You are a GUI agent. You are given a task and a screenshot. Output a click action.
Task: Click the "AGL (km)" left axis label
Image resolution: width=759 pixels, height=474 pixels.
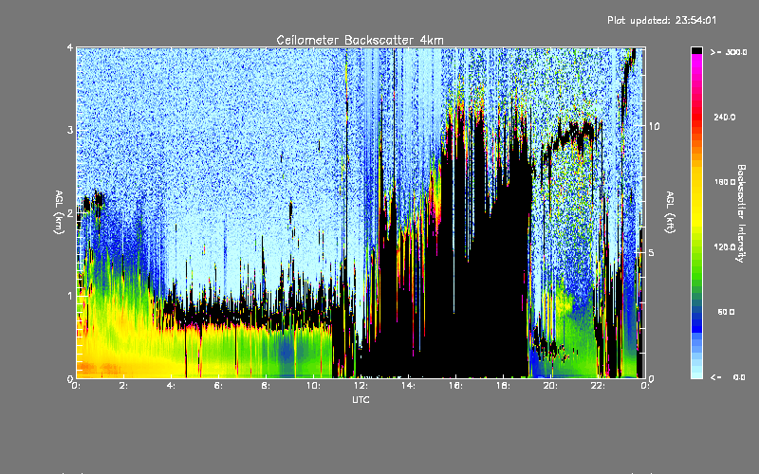coord(59,212)
